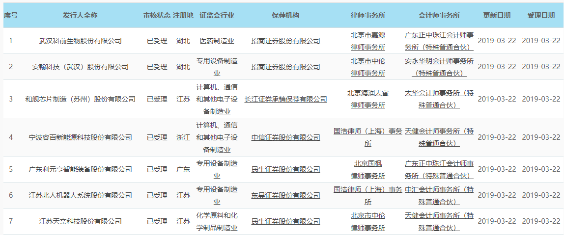Click 东吴证券股份有限公司 link

(285, 195)
